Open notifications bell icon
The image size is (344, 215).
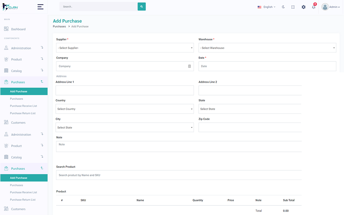coord(313,7)
